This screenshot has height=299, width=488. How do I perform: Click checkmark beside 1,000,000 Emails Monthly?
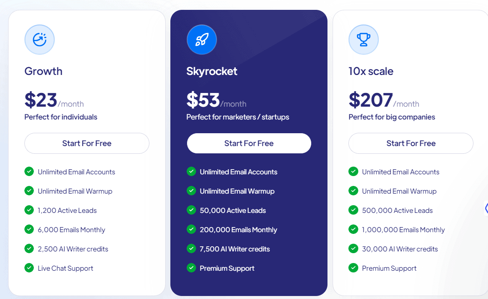(x=353, y=230)
